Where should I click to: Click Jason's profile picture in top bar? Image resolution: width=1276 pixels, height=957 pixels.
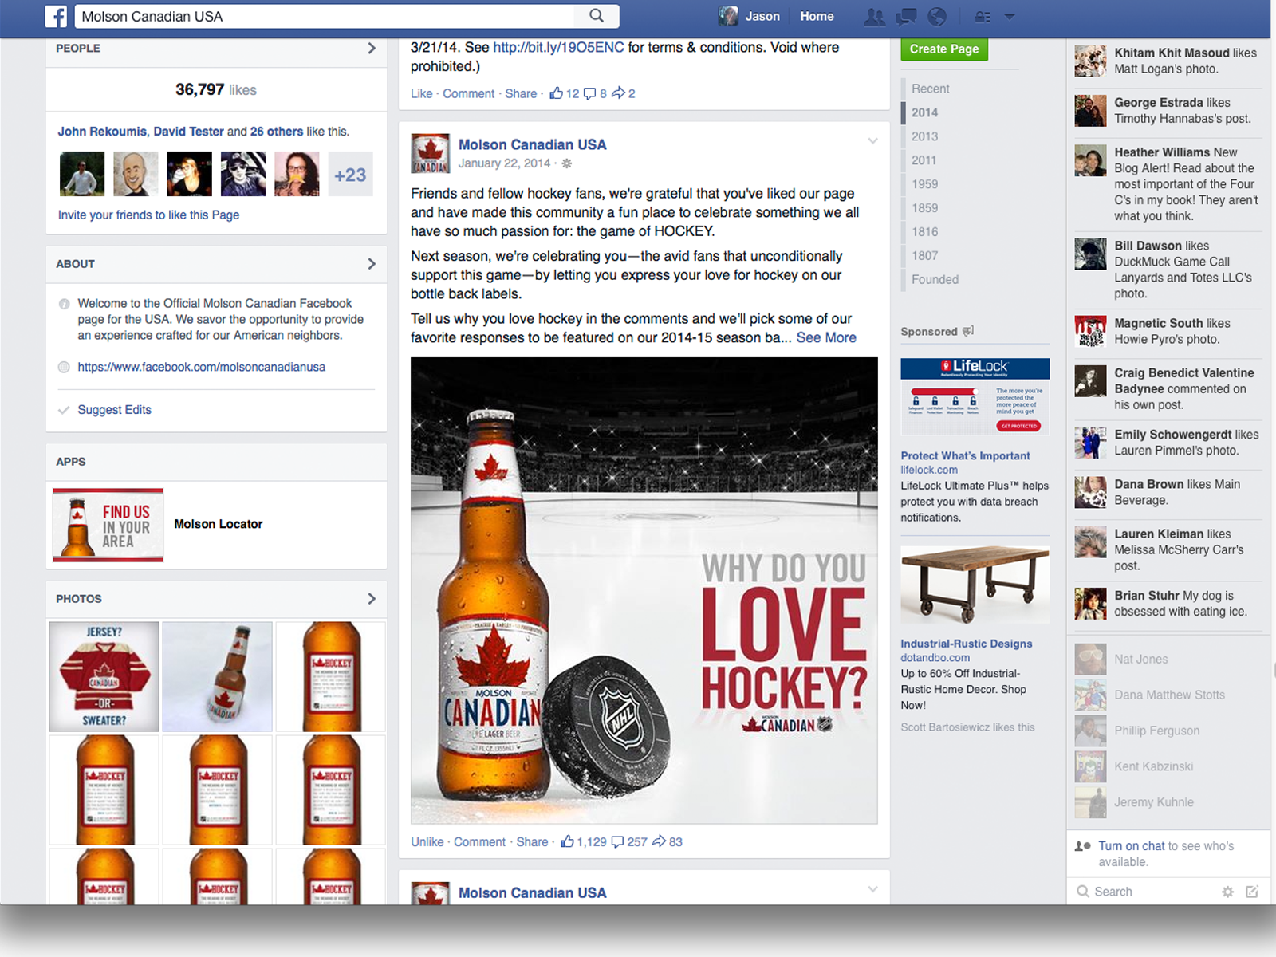point(728,16)
